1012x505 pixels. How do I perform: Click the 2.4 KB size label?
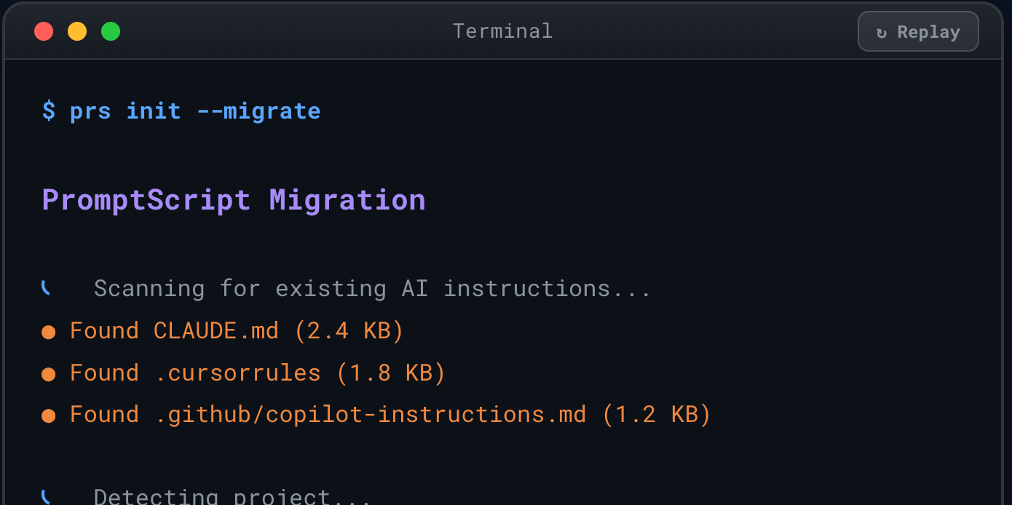click(348, 330)
